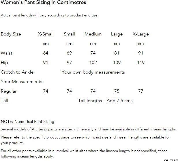Image resolution: width=178 pixels, height=161 pixels.
Task: Click hip value 102 for Medium
Action: tap(93, 63)
